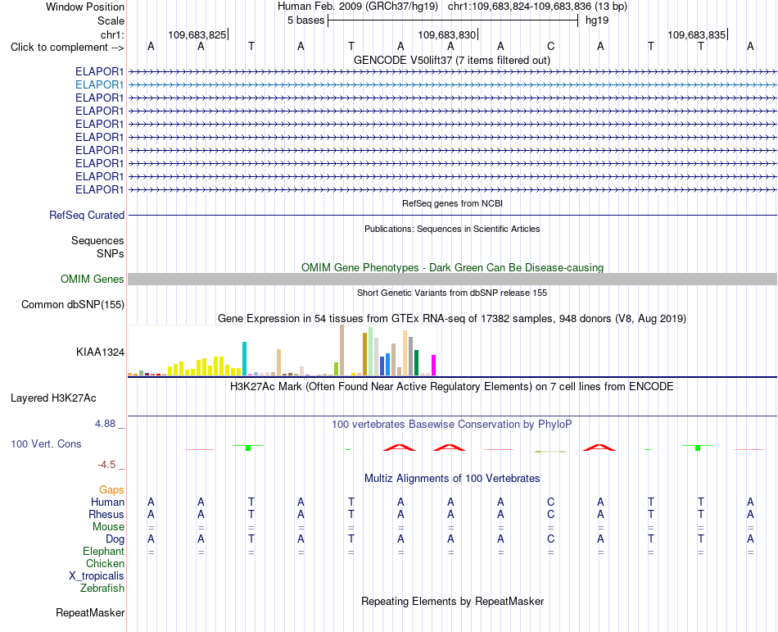Screen dimensions: 778x632
Task: Click the chromosome position text chr1:109,683,824-109,683,836
Action: 519,7
